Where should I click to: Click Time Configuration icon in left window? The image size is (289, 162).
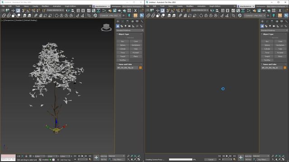pos(90,159)
